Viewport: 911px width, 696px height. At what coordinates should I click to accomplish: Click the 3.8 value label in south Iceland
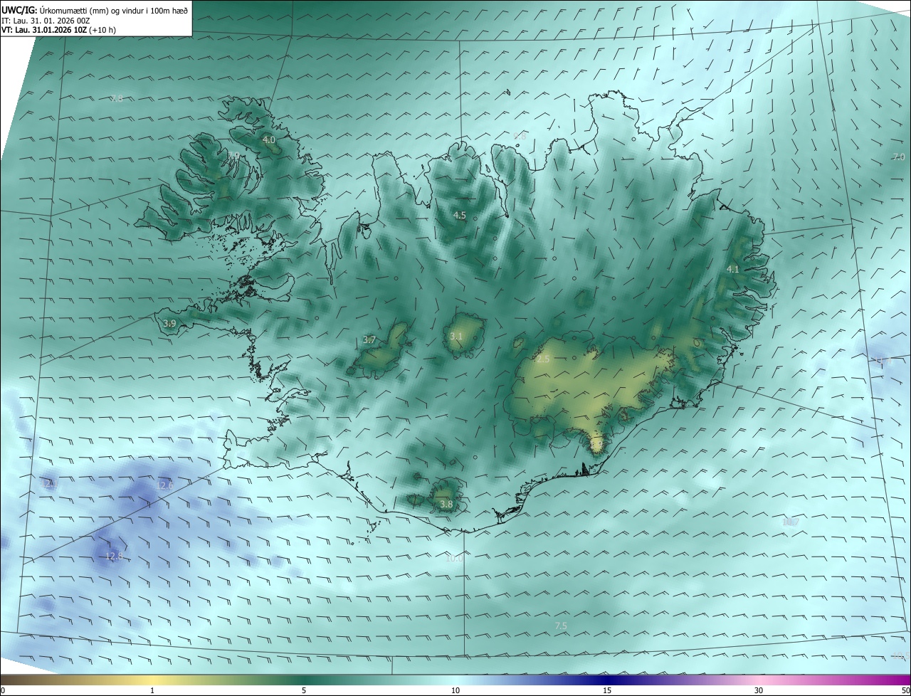pos(446,505)
